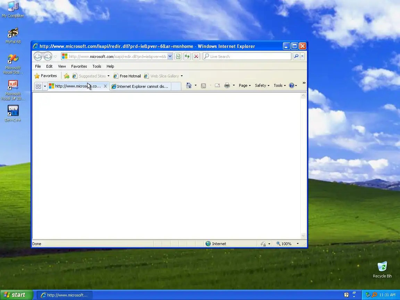Click the Print icon

[227, 86]
